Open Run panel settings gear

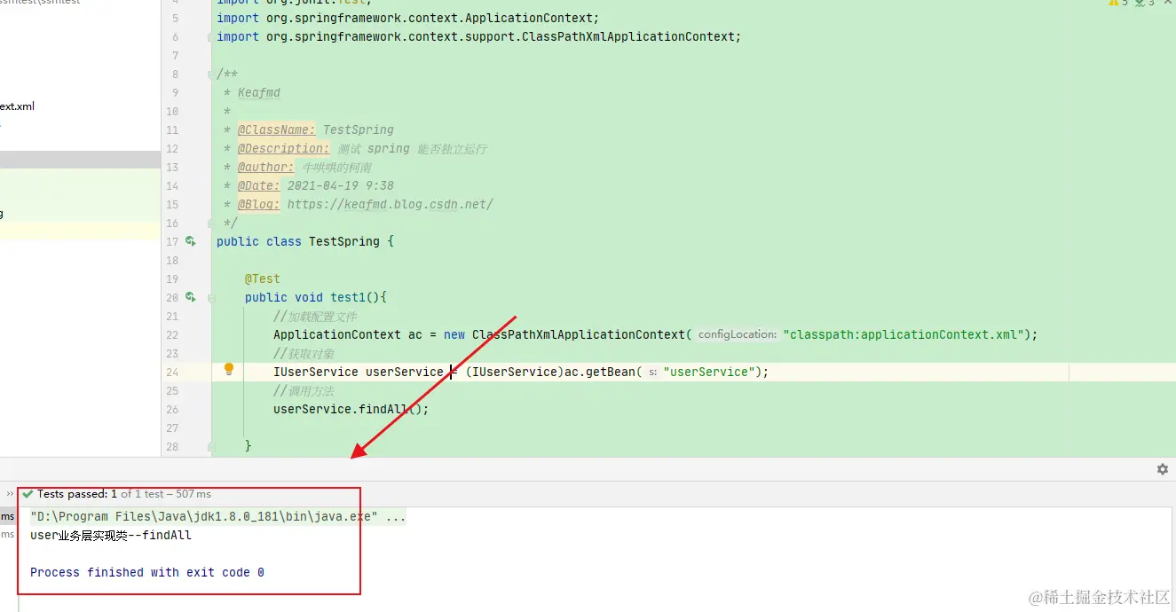coord(1163,469)
